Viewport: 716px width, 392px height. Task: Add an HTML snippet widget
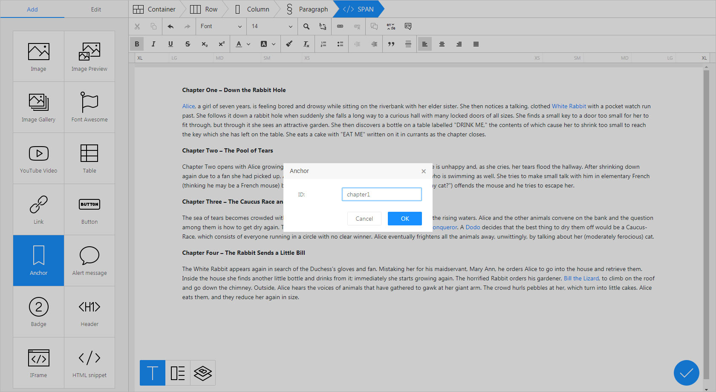[x=89, y=363]
